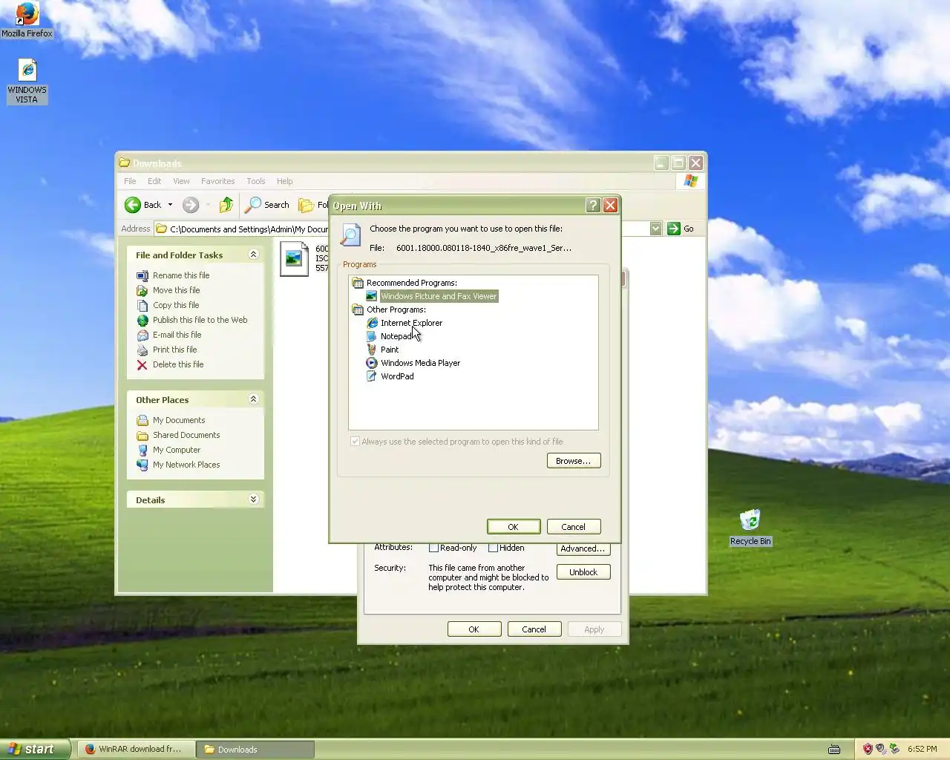Open My Computer in Other Places
Image resolution: width=950 pixels, height=760 pixels.
pos(176,450)
